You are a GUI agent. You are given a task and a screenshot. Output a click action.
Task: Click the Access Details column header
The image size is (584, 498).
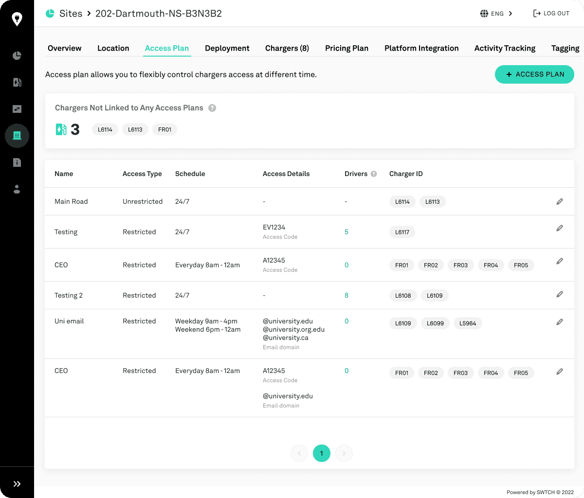click(x=286, y=174)
